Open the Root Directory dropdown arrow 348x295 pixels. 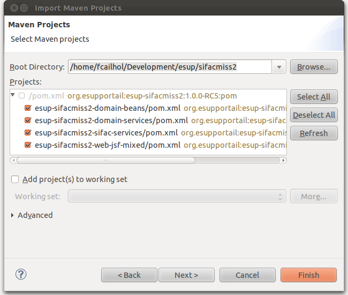click(279, 67)
